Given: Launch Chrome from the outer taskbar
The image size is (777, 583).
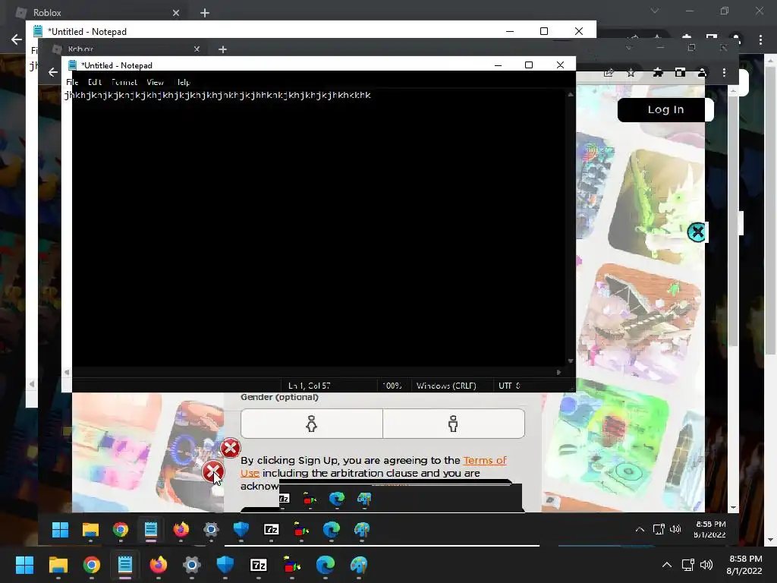Looking at the screenshot, I should (91, 565).
